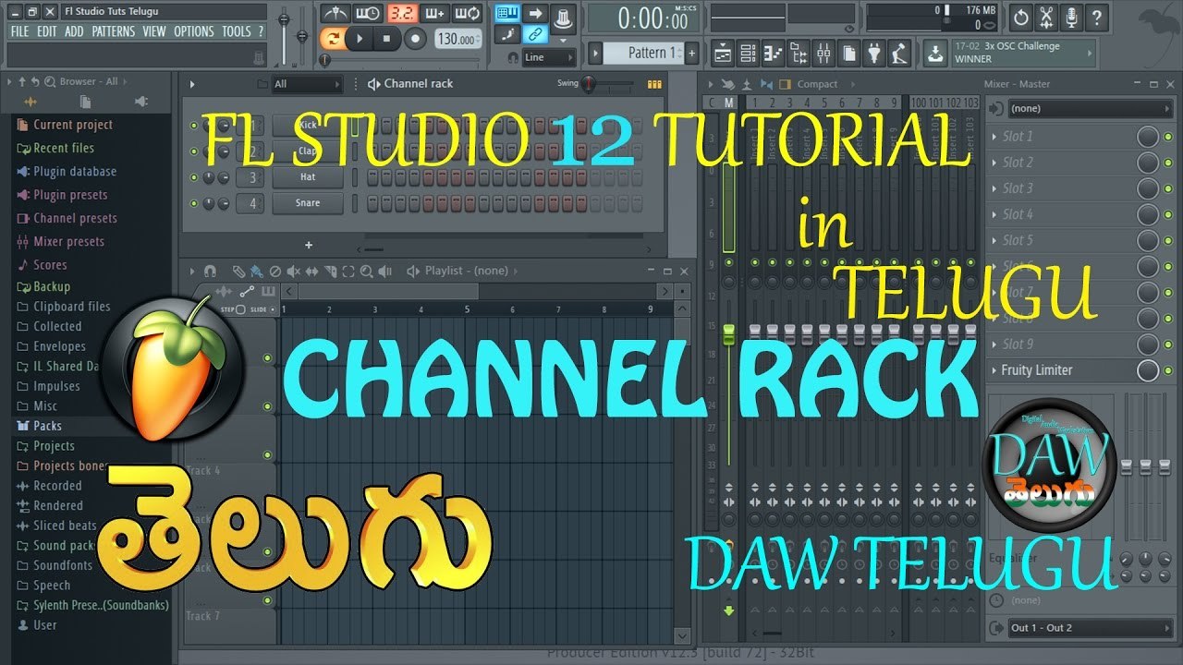
Task: Toggle typing keyboard to piano icon
Action: 506,13
